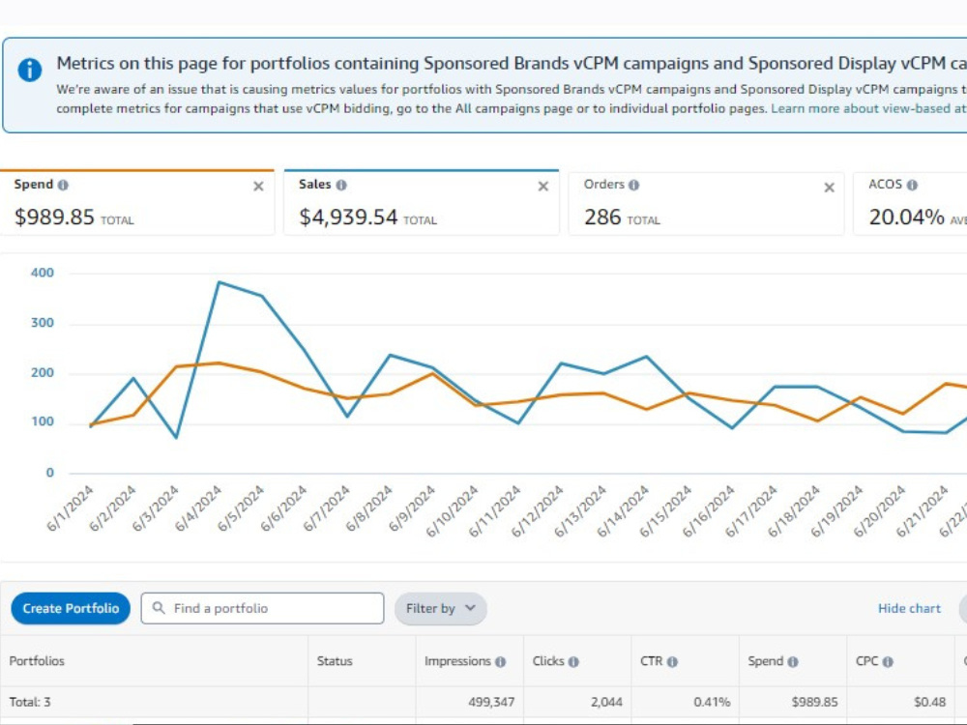
Task: Select the Orders metric card
Action: tap(706, 203)
